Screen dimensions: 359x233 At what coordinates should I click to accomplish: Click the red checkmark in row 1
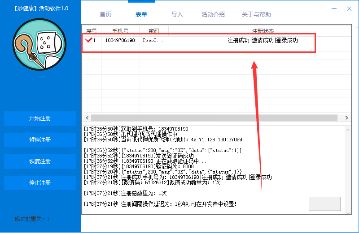tap(88, 40)
